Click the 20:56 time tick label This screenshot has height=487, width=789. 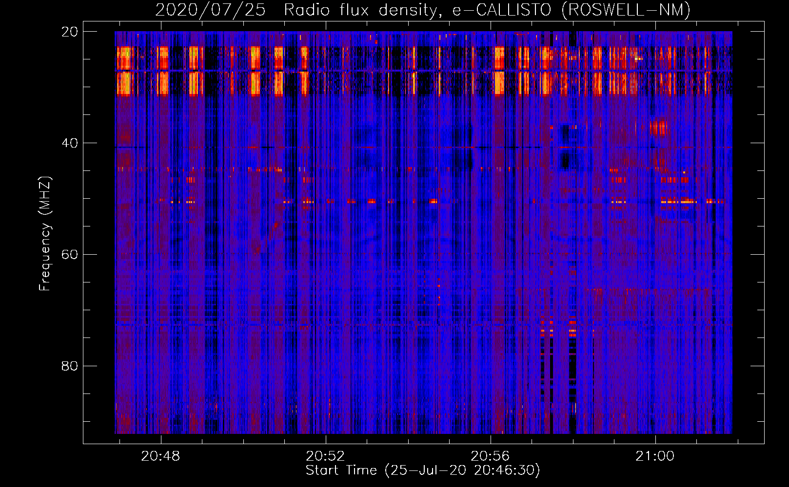490,456
